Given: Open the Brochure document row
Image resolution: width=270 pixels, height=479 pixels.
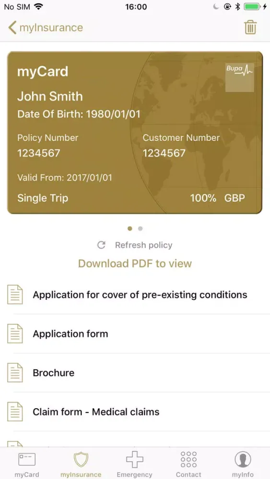Looking at the screenshot, I should click(135, 373).
